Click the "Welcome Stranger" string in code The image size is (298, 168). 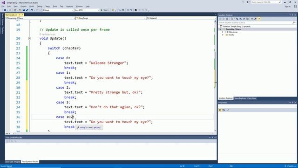click(108, 63)
